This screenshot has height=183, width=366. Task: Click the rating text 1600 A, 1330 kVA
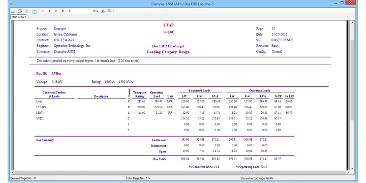118,82
